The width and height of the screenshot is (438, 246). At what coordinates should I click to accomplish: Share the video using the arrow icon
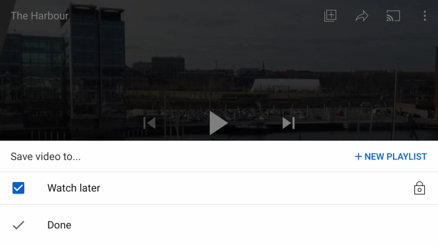(x=362, y=16)
